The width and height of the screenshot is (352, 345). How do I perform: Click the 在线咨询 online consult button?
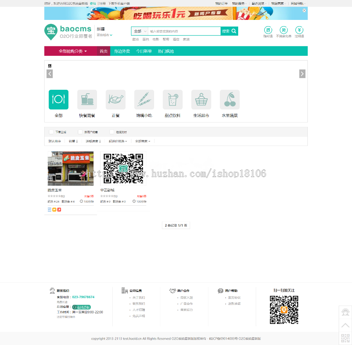click(81, 307)
